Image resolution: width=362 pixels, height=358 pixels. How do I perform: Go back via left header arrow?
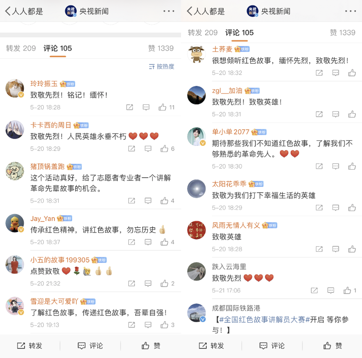tap(8, 11)
